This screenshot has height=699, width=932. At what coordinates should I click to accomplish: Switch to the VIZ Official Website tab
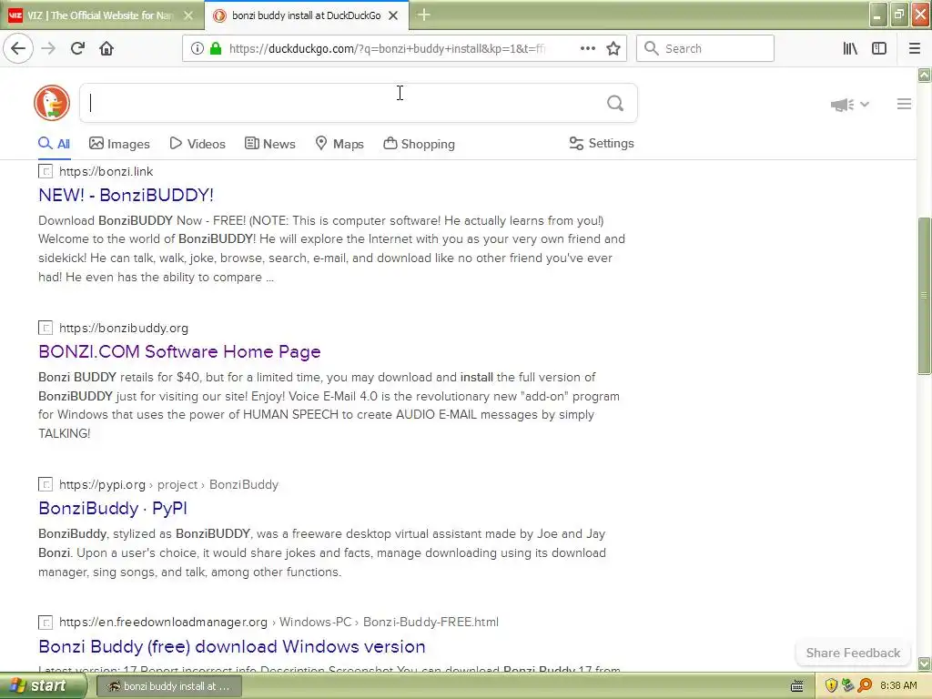coord(102,15)
